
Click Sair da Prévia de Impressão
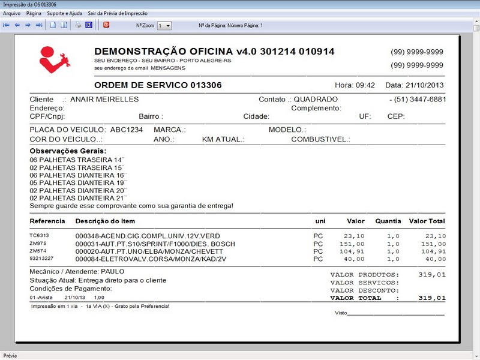click(118, 13)
